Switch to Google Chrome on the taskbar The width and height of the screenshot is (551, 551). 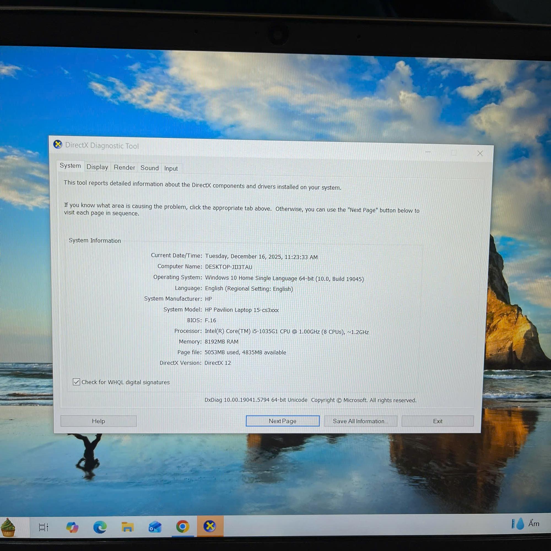point(183,526)
